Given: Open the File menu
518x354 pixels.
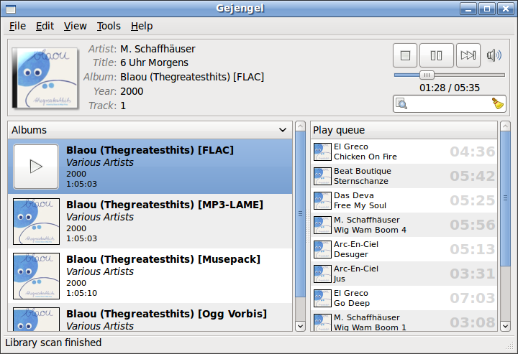Looking at the screenshot, I should tap(17, 26).
